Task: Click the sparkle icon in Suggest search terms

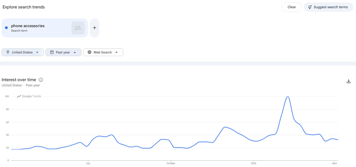Action: coord(310,7)
